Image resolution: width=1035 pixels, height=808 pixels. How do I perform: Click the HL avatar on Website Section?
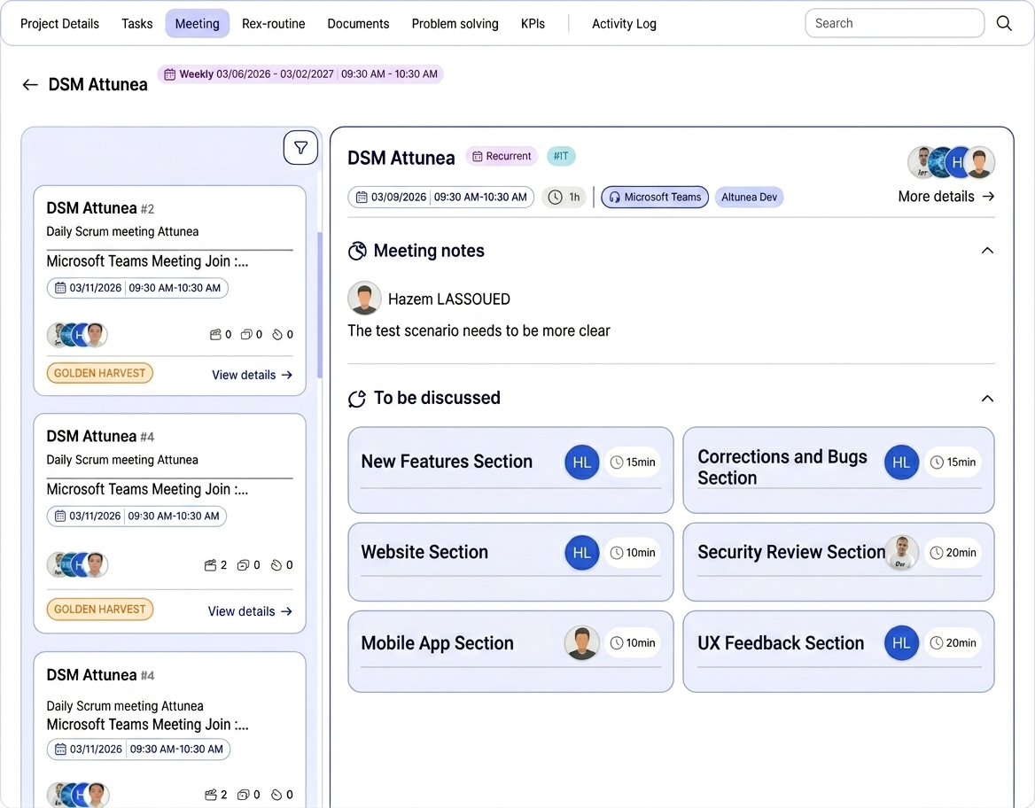coord(581,552)
